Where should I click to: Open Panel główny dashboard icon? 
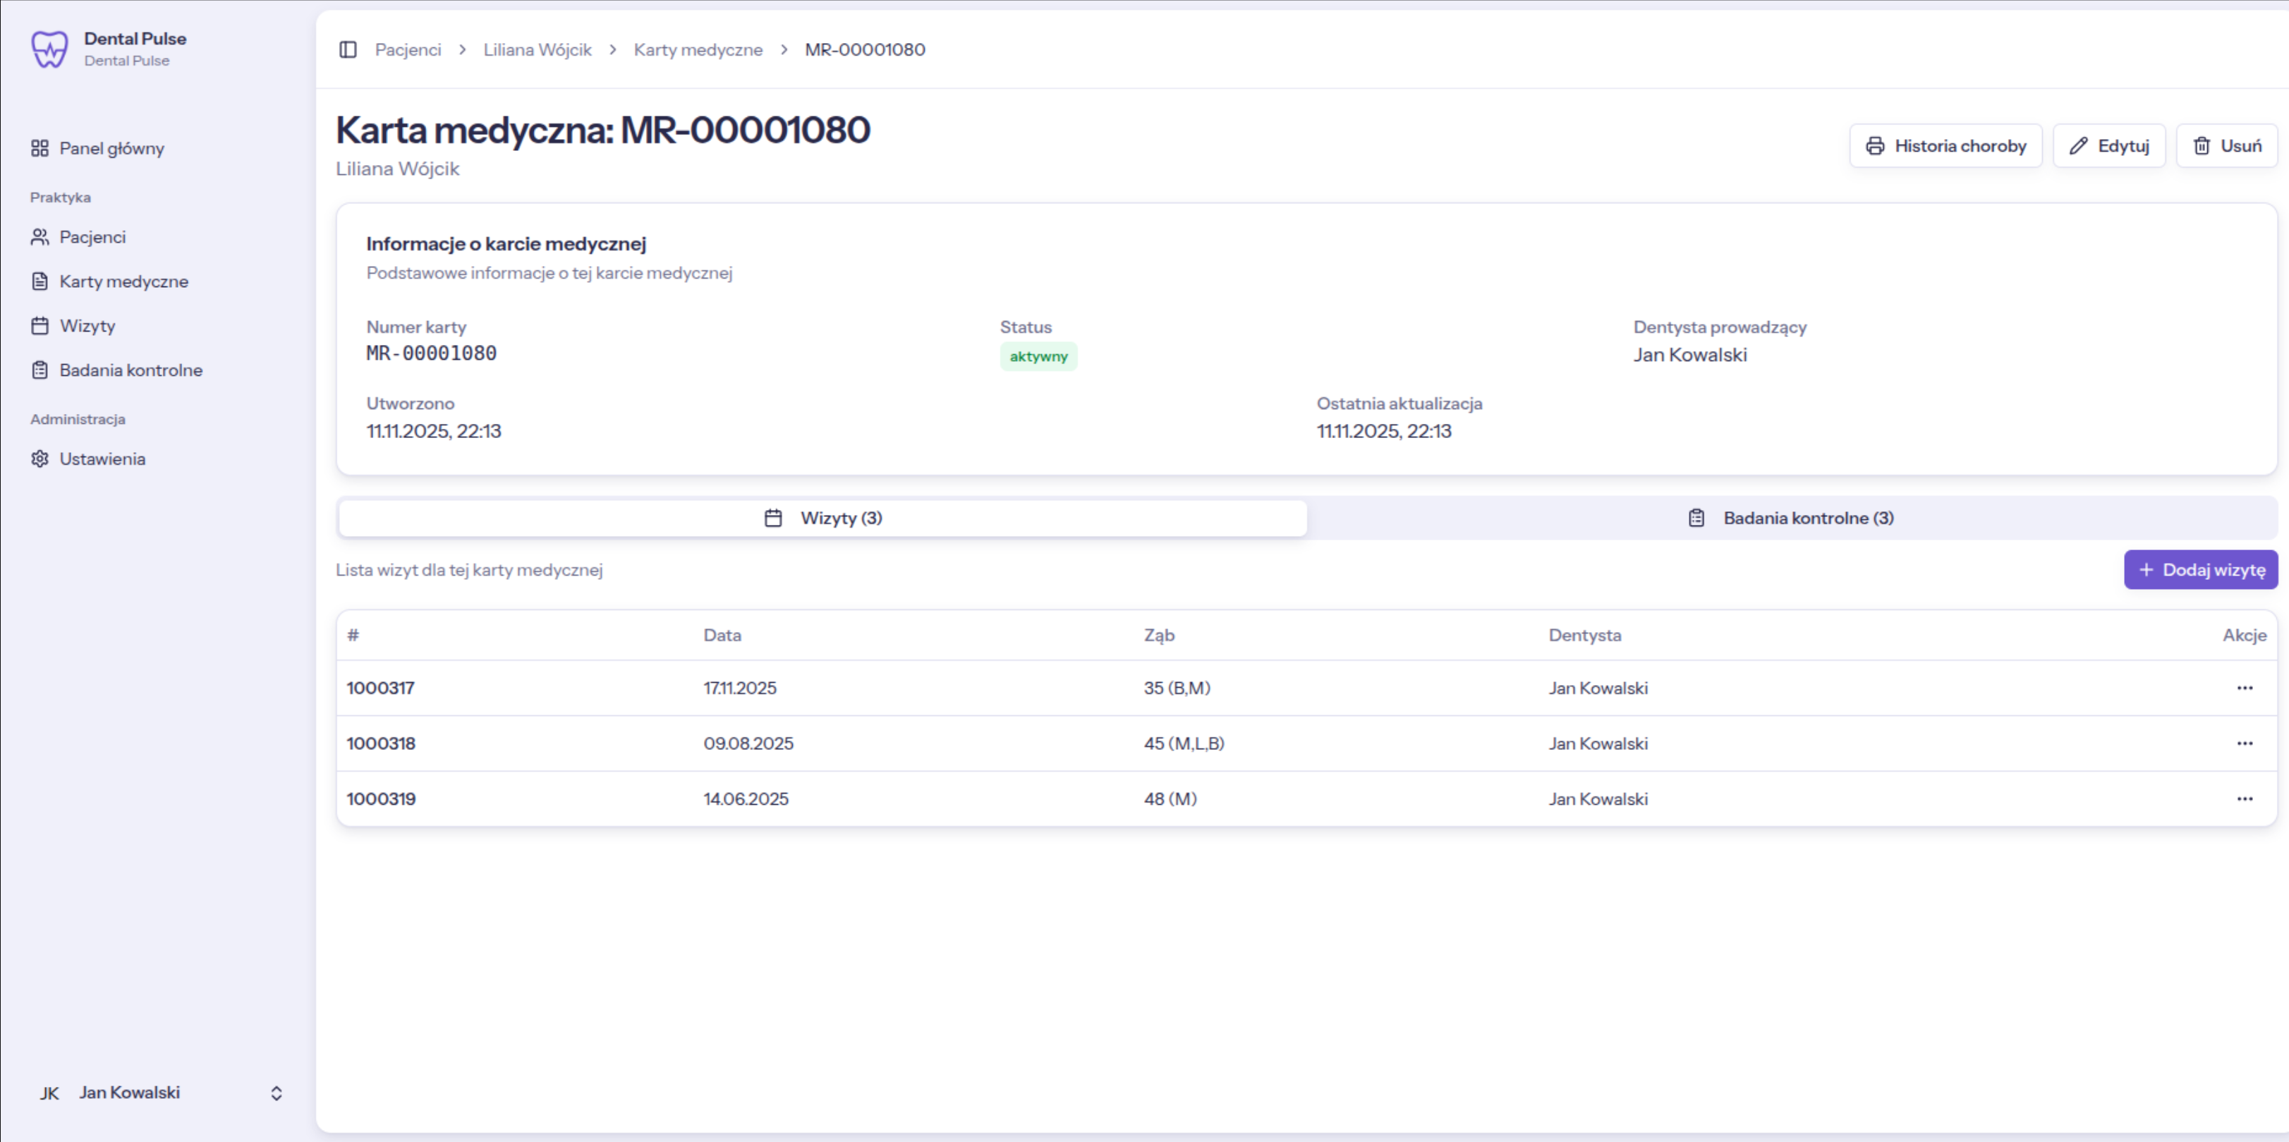pyautogui.click(x=40, y=148)
